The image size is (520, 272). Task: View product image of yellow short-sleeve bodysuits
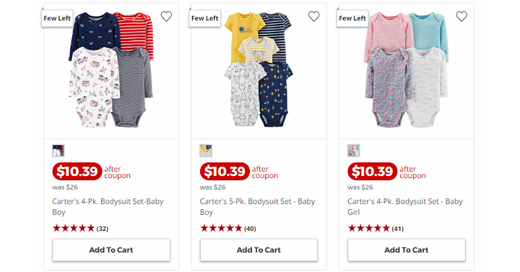[x=258, y=70]
